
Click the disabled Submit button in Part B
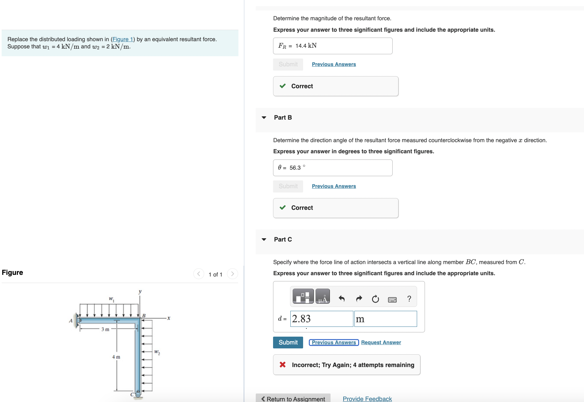(x=288, y=186)
